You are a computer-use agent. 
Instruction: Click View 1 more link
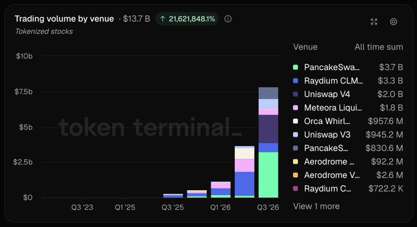coord(316,206)
